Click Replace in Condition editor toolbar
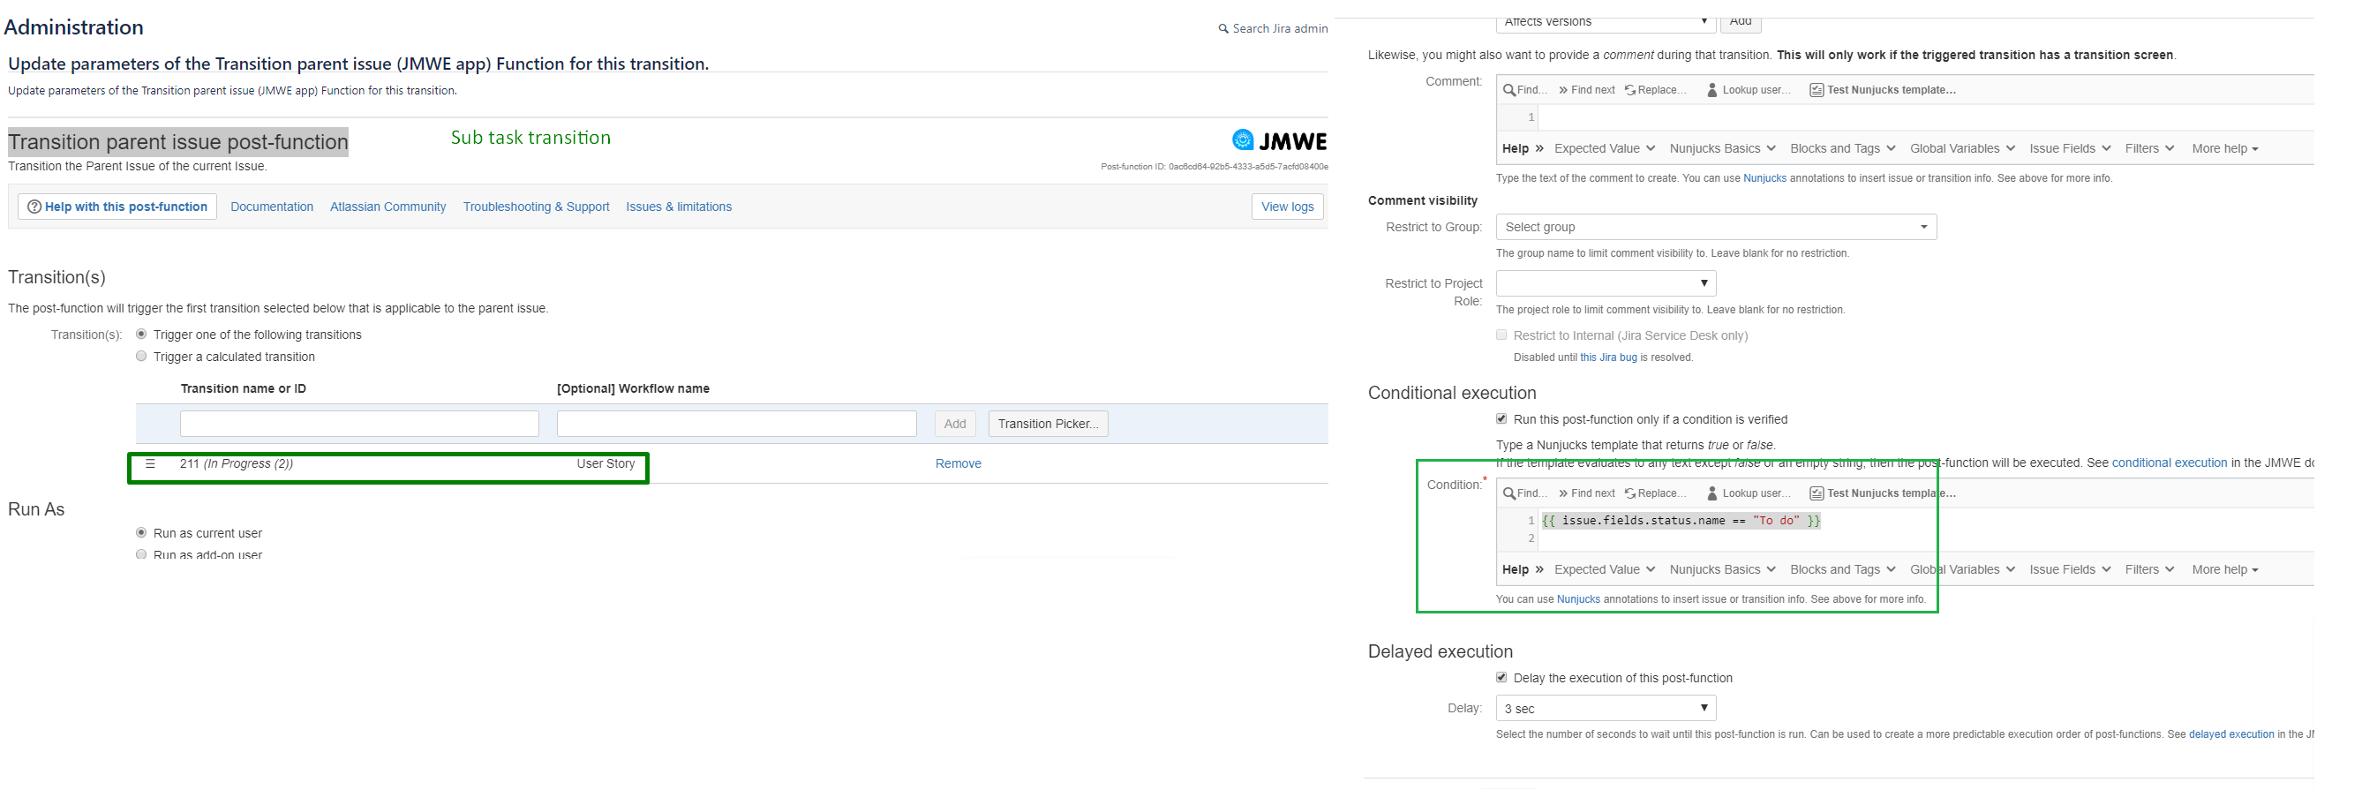Screen dimensions: 2362x805 (1656, 493)
